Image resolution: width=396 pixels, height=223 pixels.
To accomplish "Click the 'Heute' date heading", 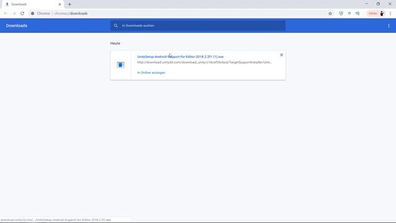I will point(115,43).
